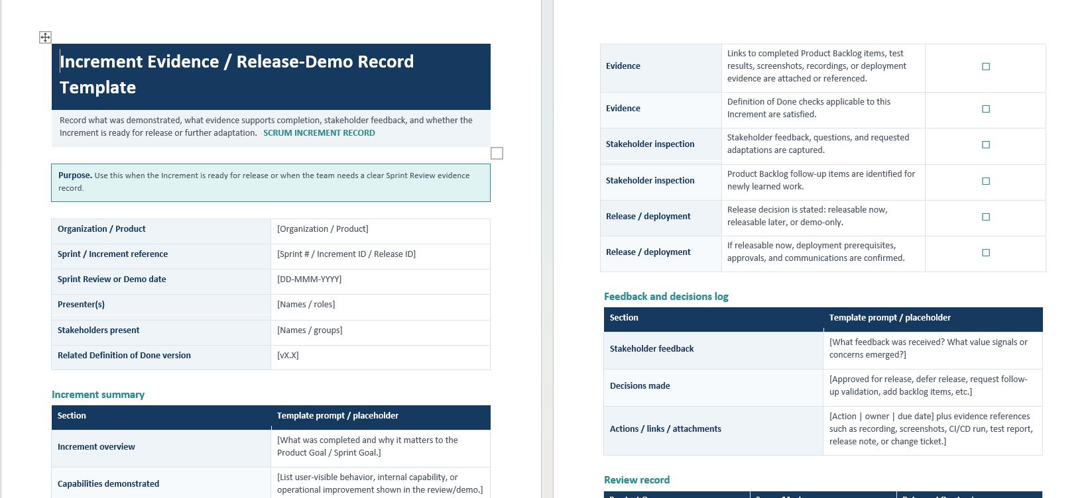Click the '[Action | owner | due date]' prompt cell
1092x498 pixels.
tap(932, 429)
